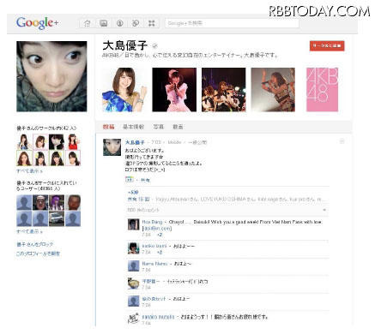Open the white car follower thumbnail
The height and width of the screenshot is (334, 375).
pyautogui.click(x=57, y=219)
